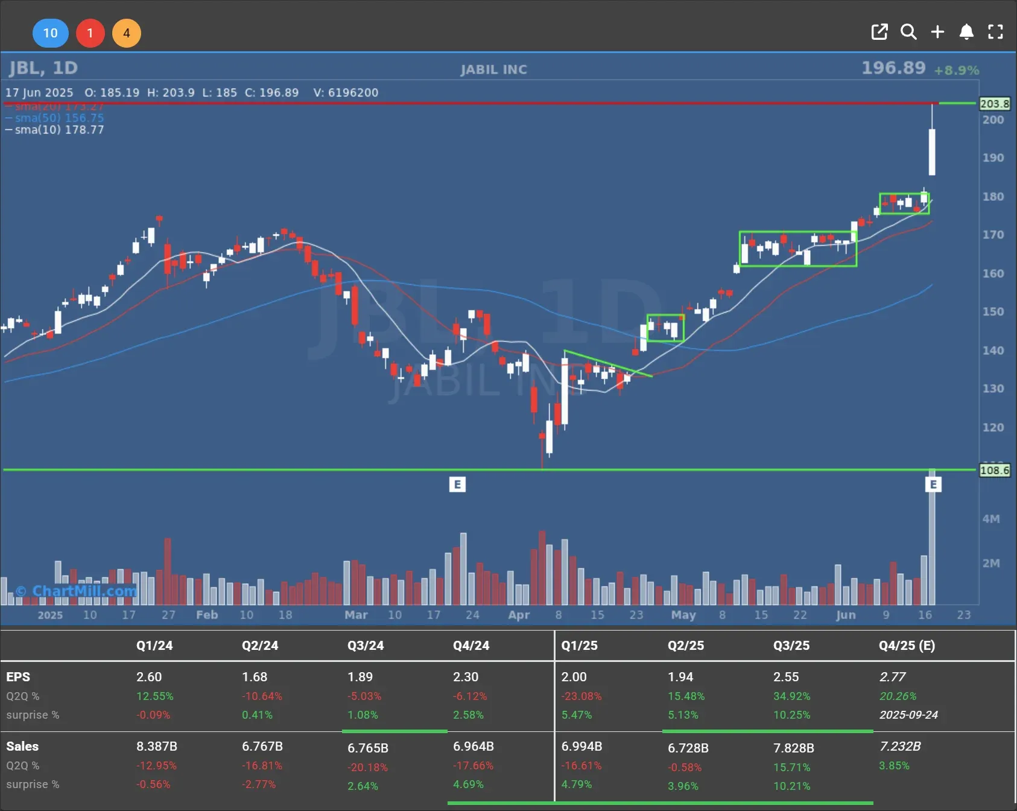Click the EPS row label
1017x811 pixels.
(x=18, y=677)
